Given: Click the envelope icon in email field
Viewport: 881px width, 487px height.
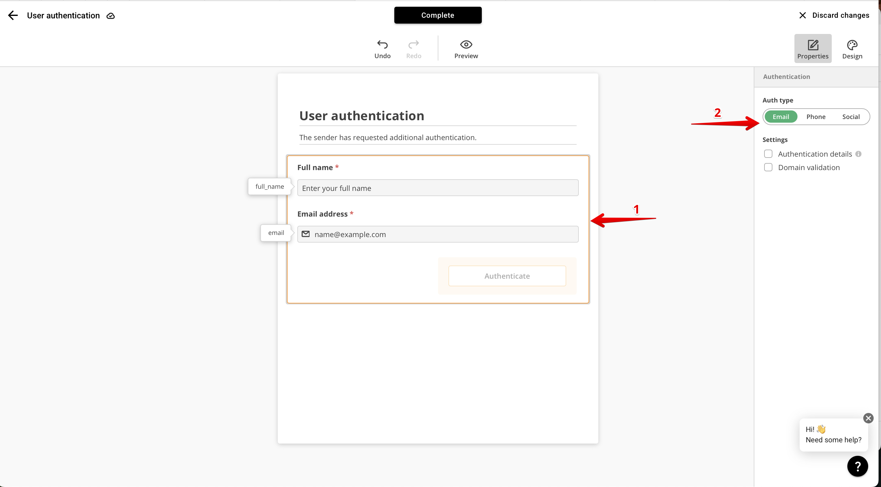Looking at the screenshot, I should point(305,234).
